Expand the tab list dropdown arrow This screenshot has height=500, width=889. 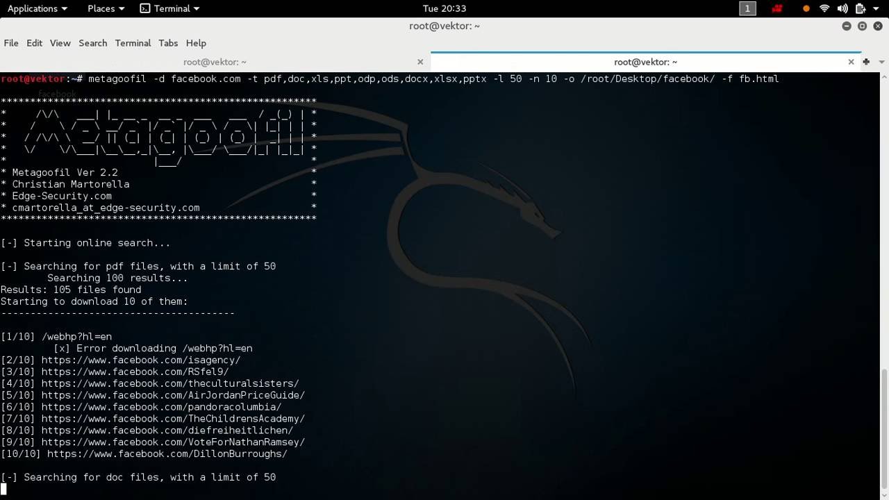tap(880, 62)
